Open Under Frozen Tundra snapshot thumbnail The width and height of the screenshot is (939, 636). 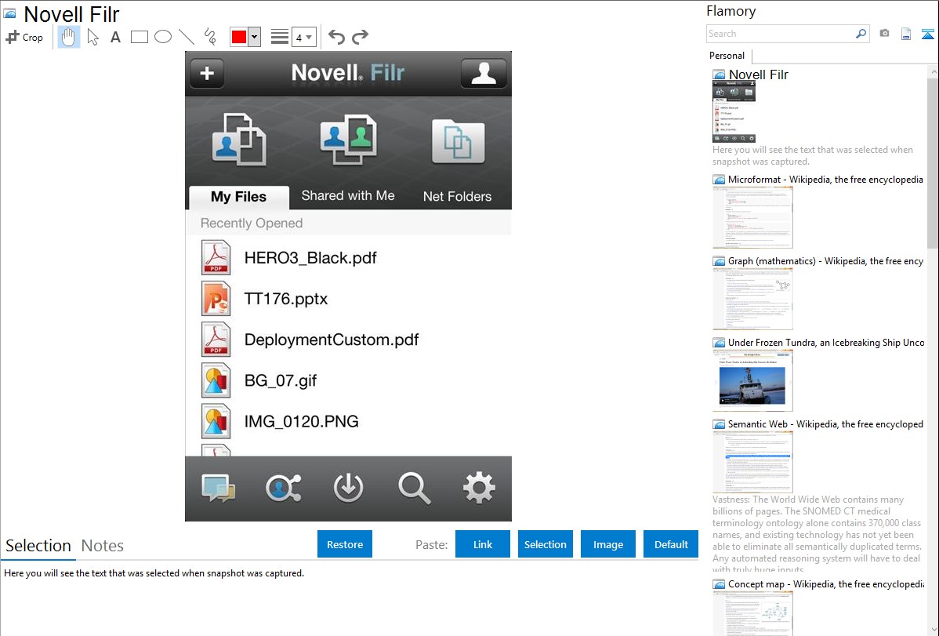point(752,380)
